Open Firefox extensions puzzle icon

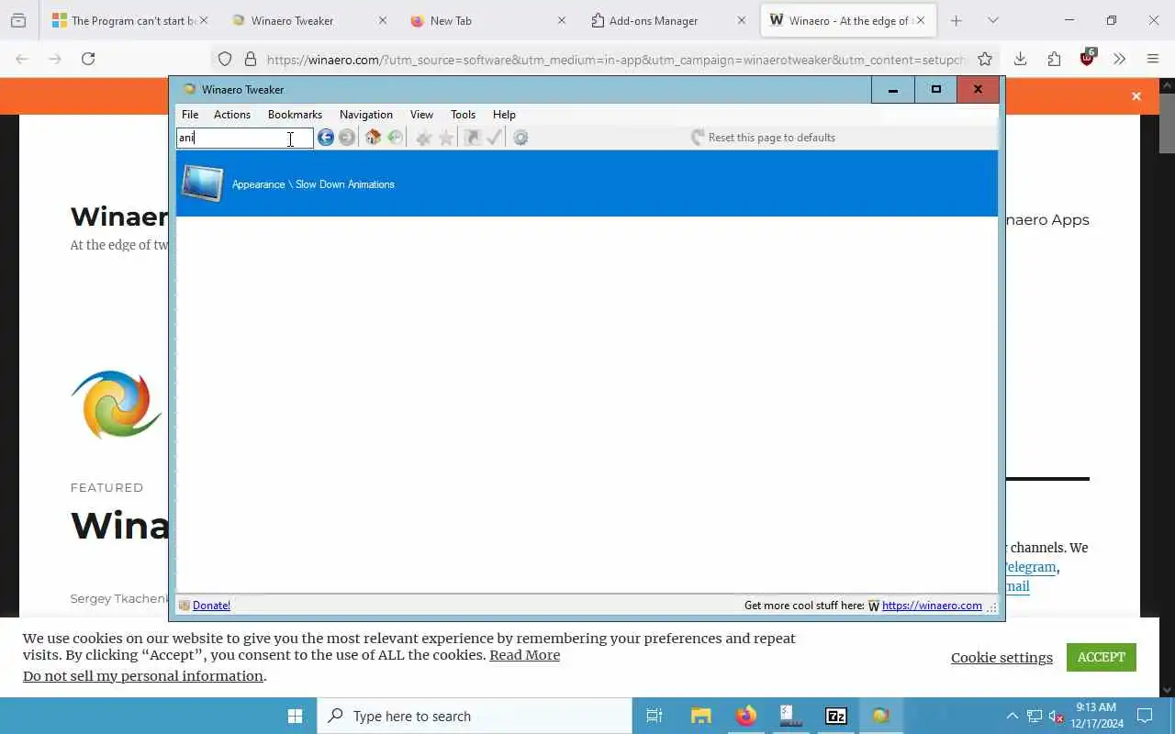click(1054, 59)
